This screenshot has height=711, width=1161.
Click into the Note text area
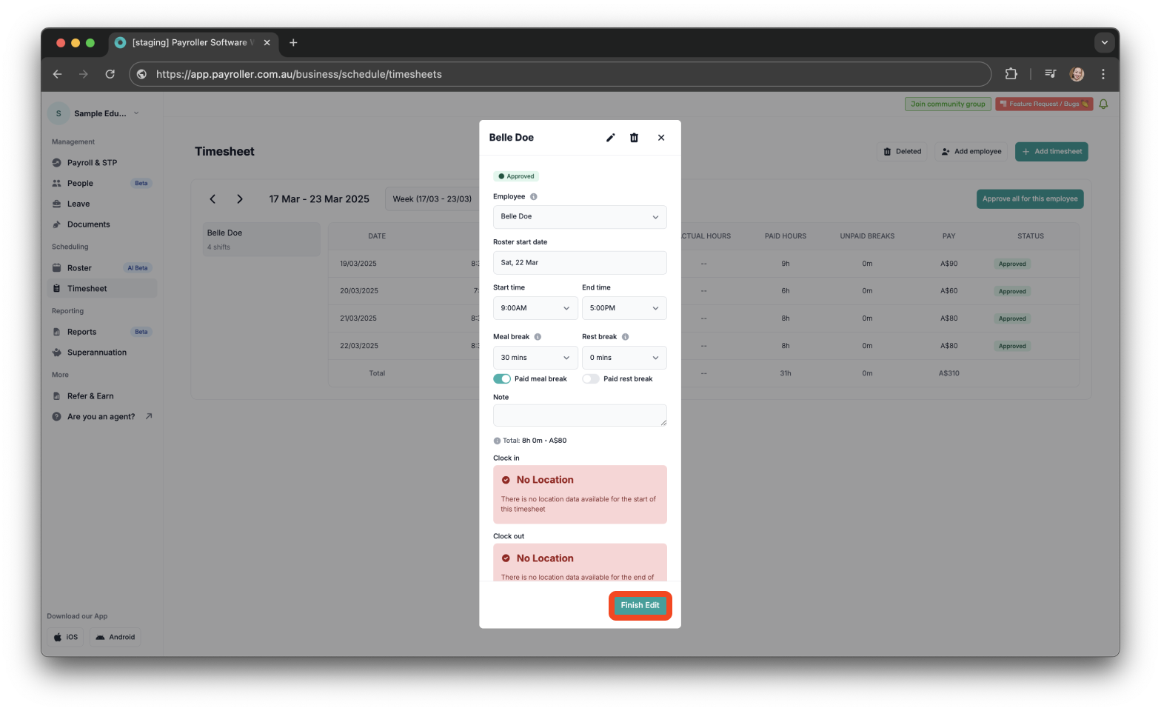point(580,415)
